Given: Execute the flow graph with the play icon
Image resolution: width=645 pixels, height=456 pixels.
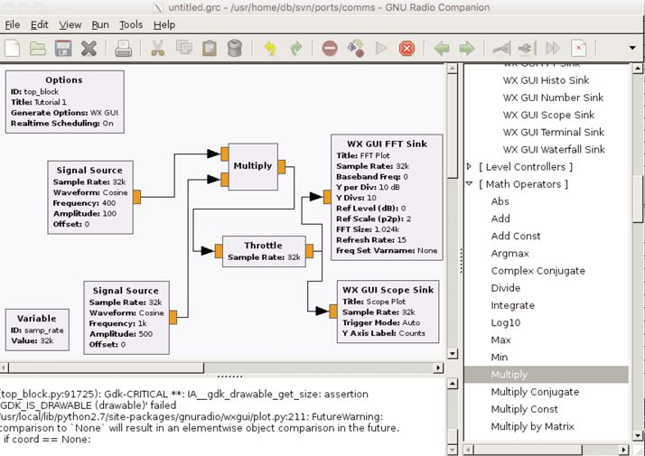Looking at the screenshot, I should 381,49.
